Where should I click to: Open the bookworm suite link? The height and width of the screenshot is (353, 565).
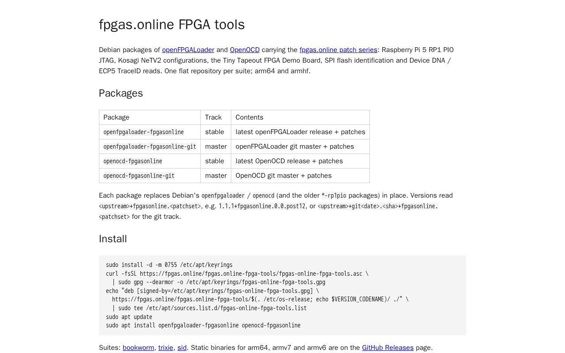pos(138,348)
